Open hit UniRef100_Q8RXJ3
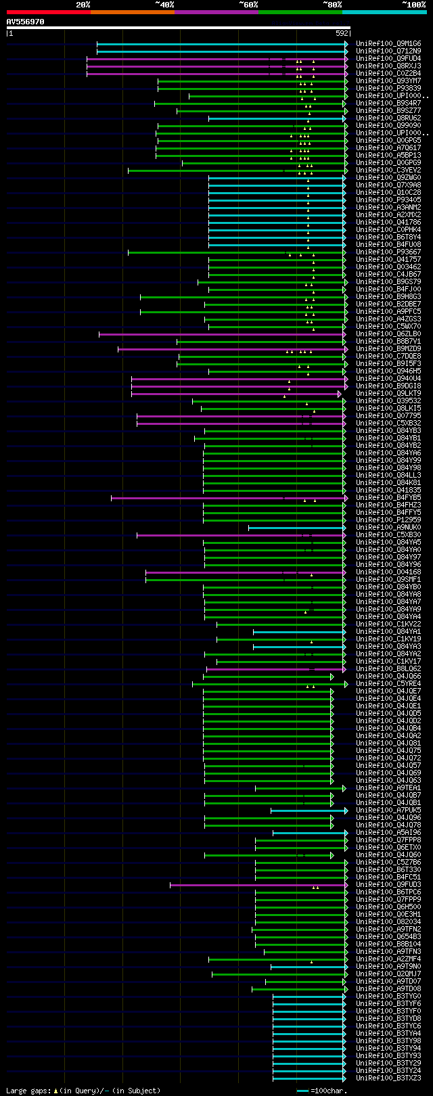The image size is (433, 1096). 388,66
